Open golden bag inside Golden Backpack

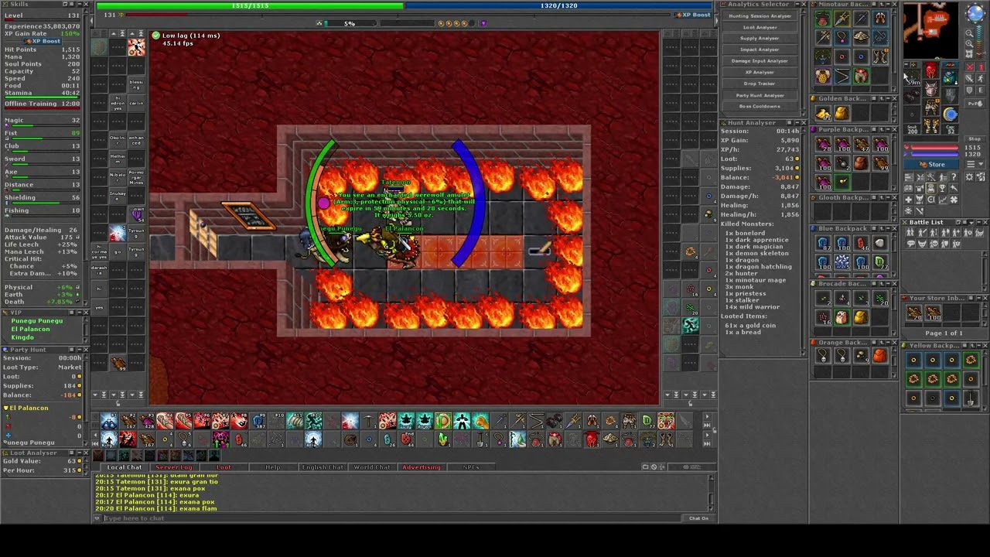tap(842, 113)
